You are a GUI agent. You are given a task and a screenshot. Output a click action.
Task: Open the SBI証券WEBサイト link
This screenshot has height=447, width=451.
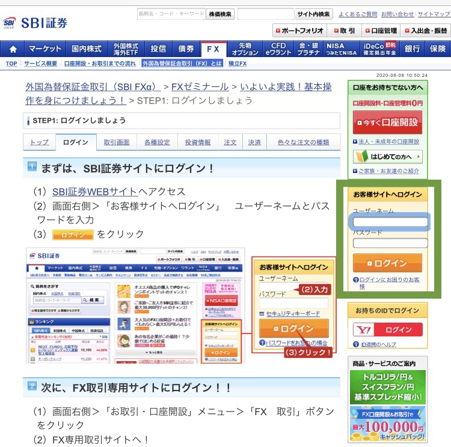(x=95, y=192)
